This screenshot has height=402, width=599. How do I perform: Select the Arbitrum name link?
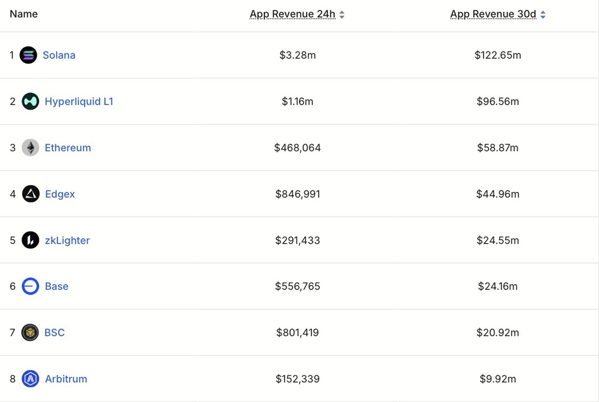tap(66, 379)
